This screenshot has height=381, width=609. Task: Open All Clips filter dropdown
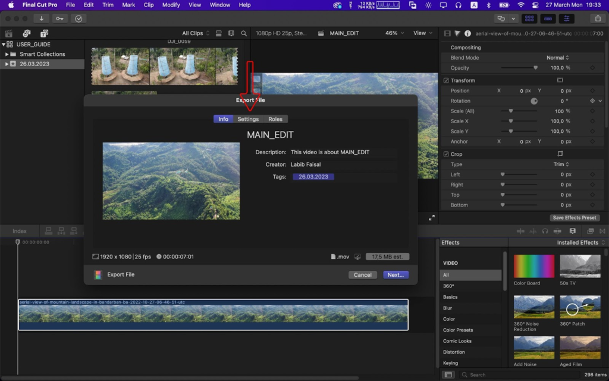(196, 33)
